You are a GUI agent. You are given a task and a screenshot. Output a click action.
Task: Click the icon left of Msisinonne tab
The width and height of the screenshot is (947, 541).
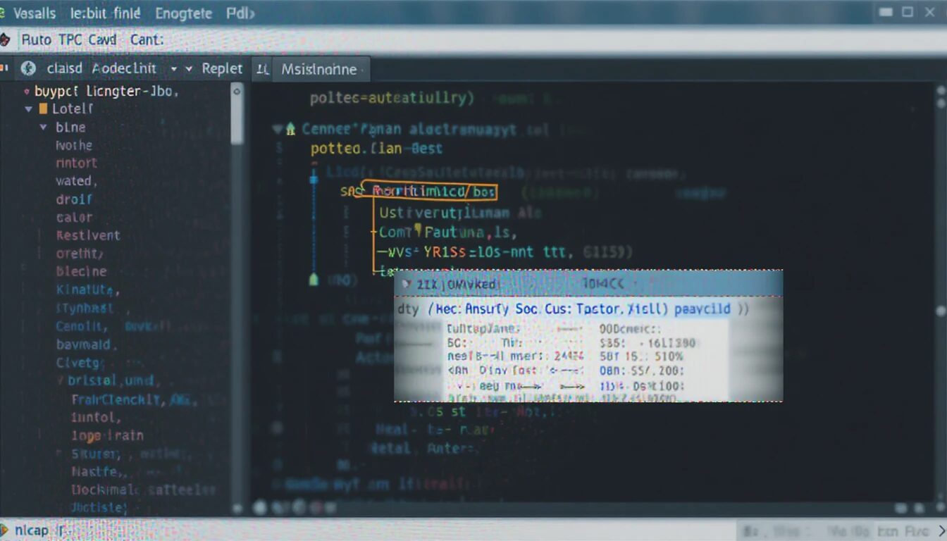262,69
